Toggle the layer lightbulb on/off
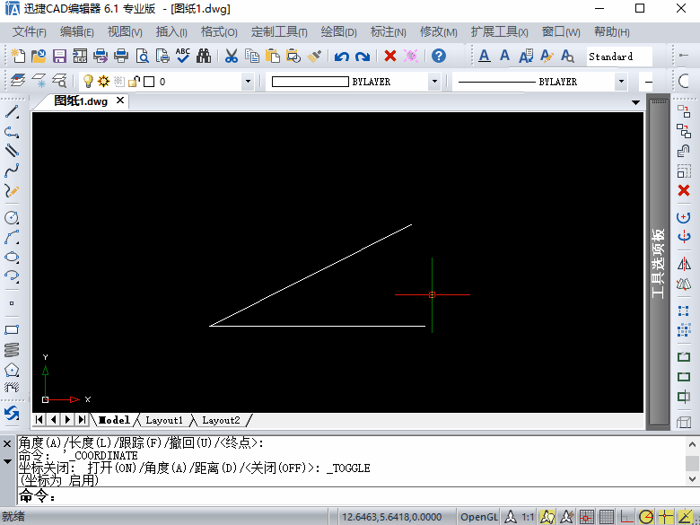The height and width of the screenshot is (525, 700). (x=88, y=82)
